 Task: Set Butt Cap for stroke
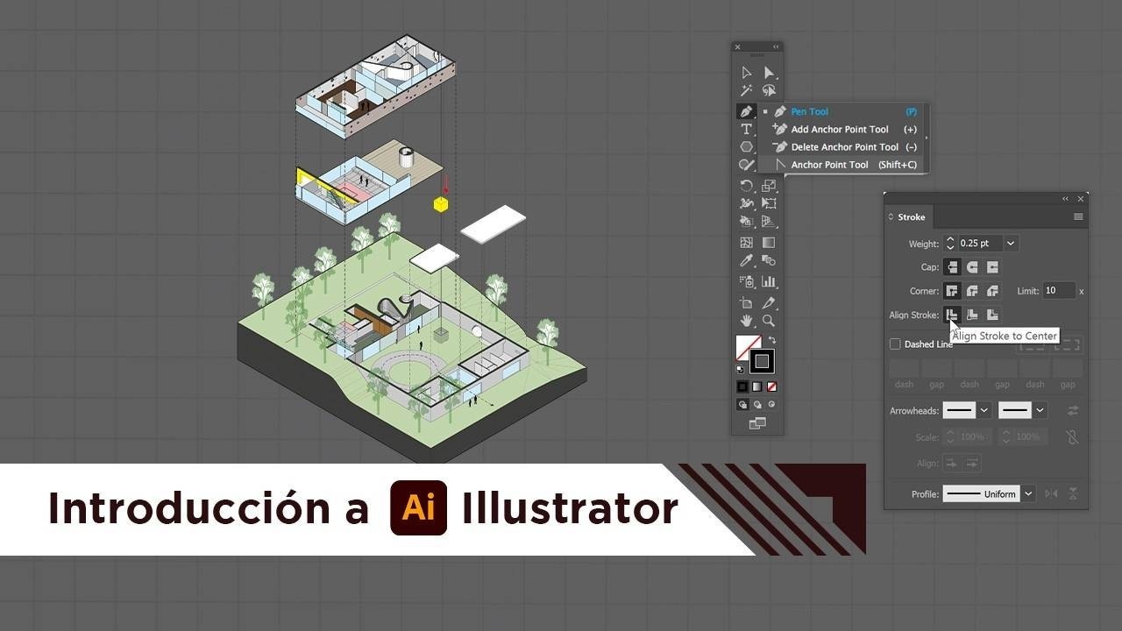coord(952,267)
